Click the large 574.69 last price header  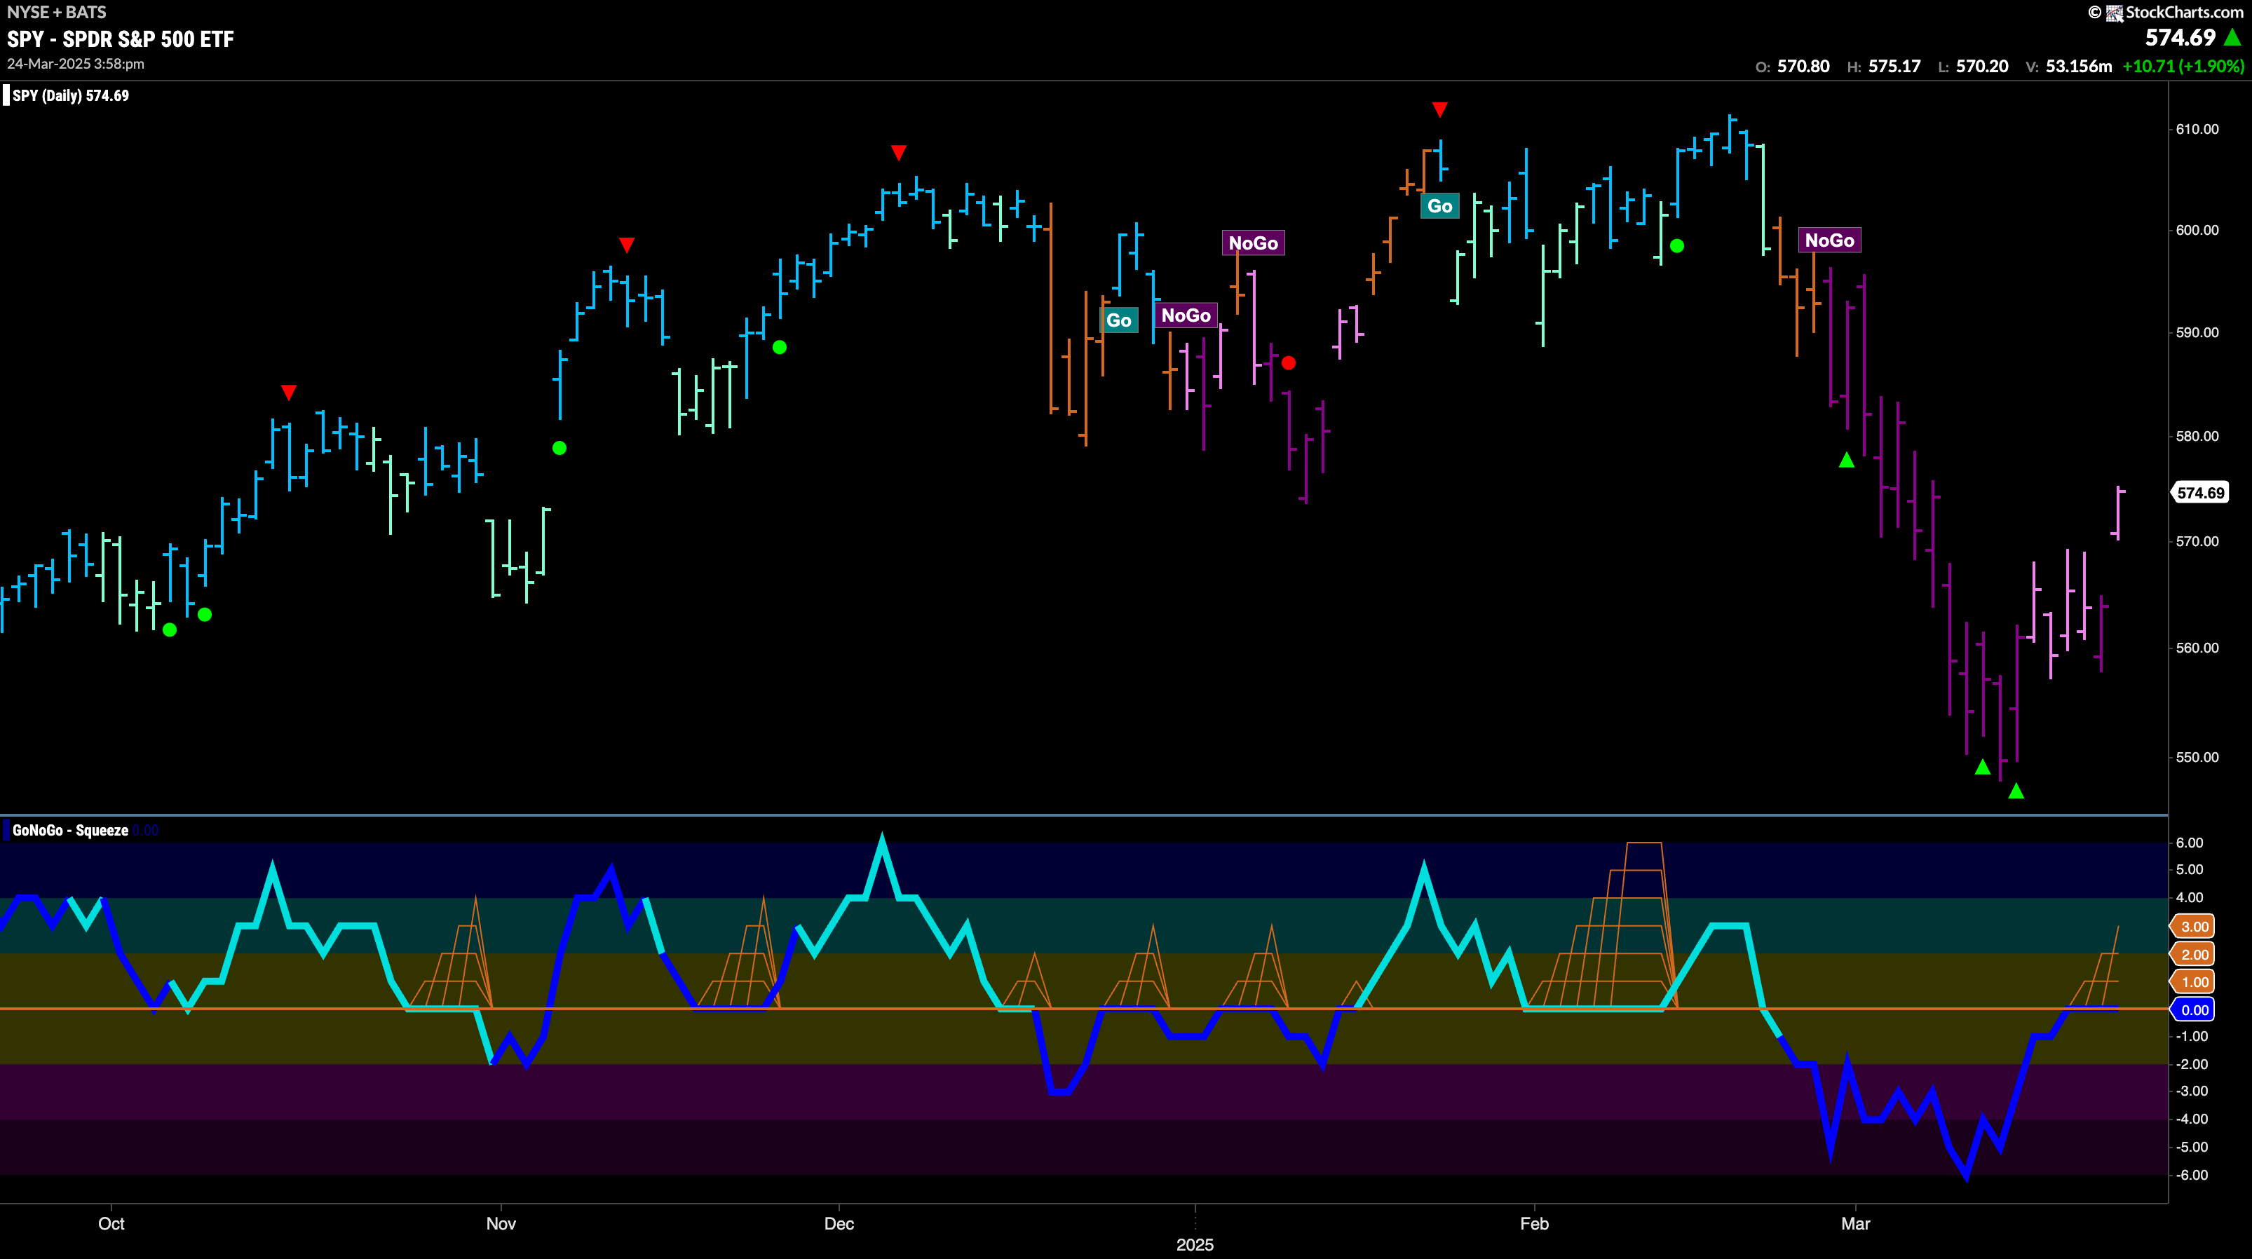(x=2180, y=38)
